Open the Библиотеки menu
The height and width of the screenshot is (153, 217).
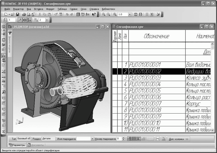(108, 9)
